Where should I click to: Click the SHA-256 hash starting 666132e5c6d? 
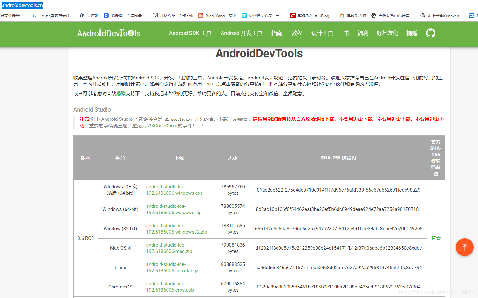[x=338, y=229]
